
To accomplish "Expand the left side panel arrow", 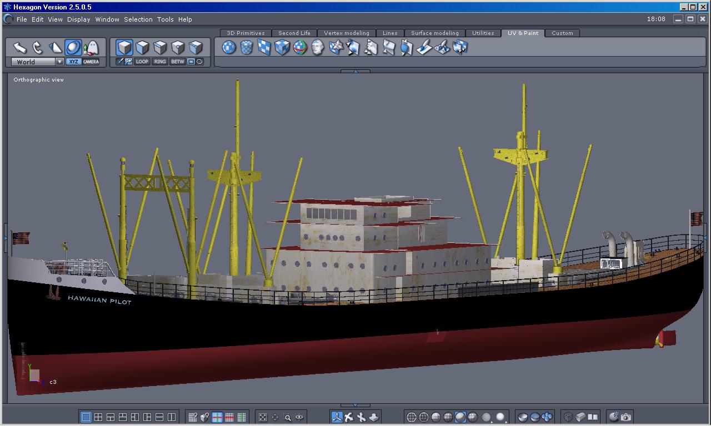I will (x=6, y=238).
